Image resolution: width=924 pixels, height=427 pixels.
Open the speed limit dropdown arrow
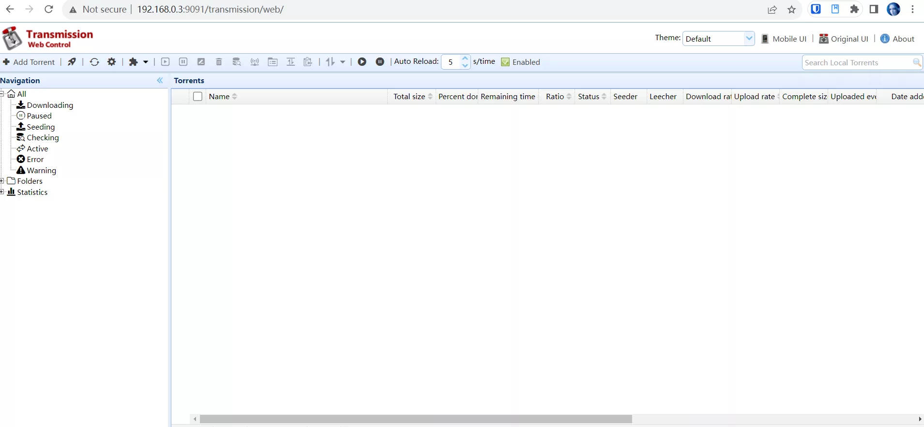(343, 62)
